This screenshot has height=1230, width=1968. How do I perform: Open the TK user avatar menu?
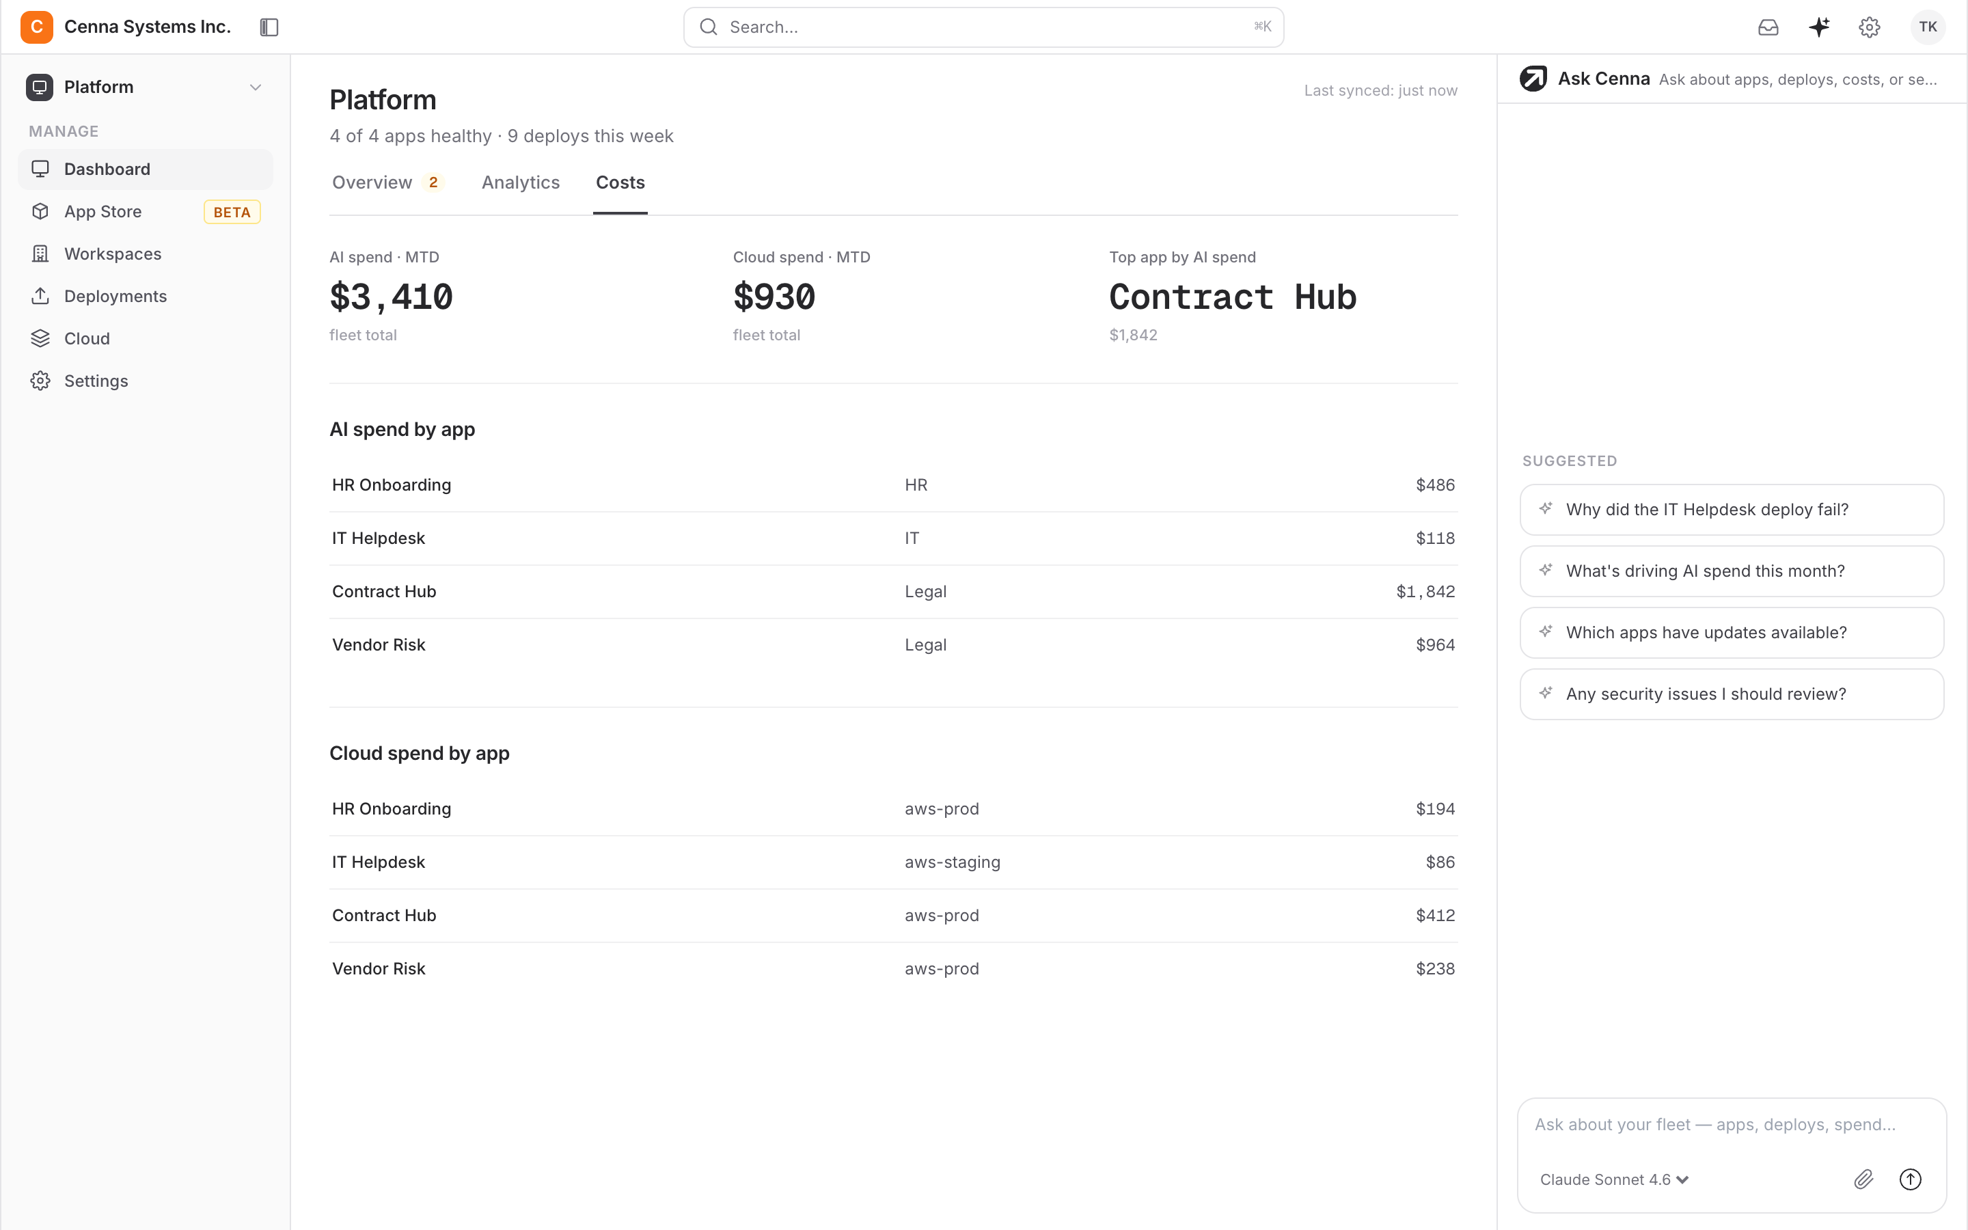click(1927, 27)
